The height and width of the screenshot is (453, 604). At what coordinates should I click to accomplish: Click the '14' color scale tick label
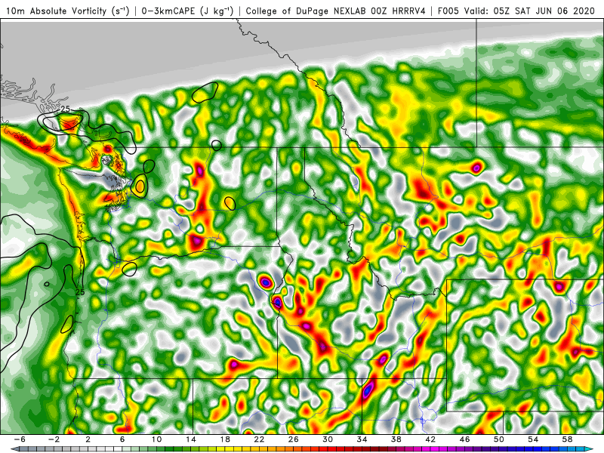(191, 439)
